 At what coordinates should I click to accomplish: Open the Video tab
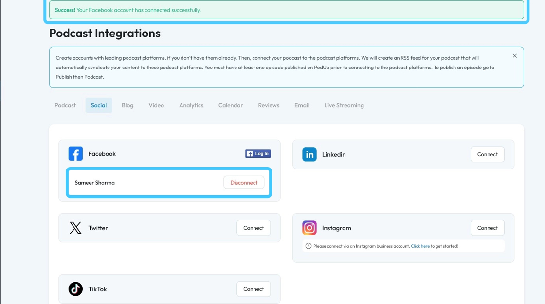tap(156, 105)
